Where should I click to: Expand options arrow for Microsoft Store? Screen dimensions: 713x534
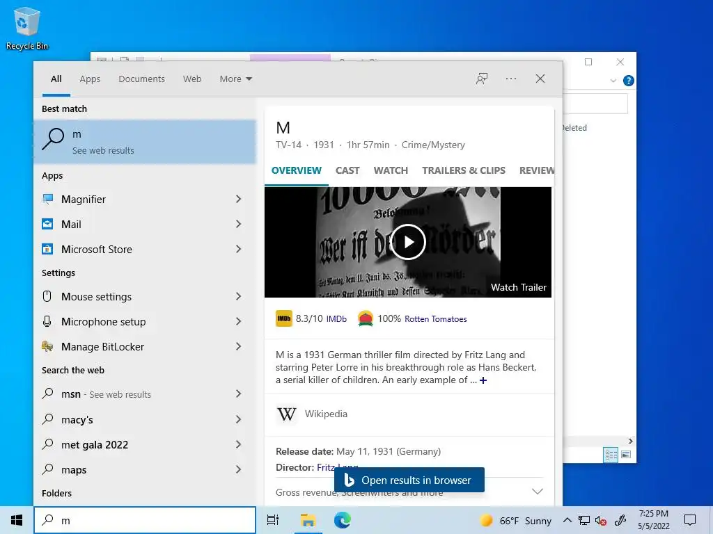238,249
